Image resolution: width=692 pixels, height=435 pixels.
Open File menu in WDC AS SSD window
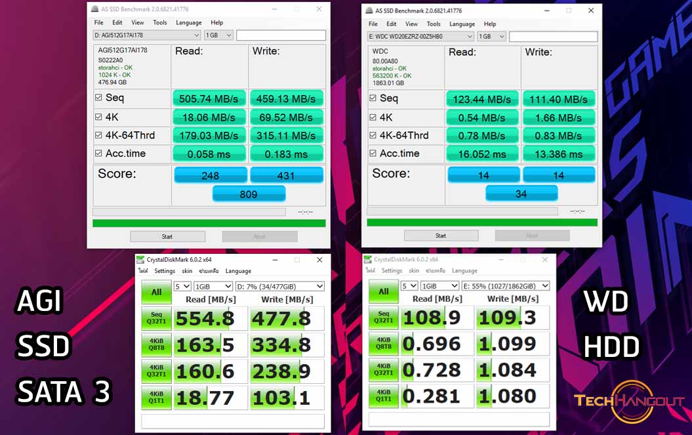[x=373, y=24]
